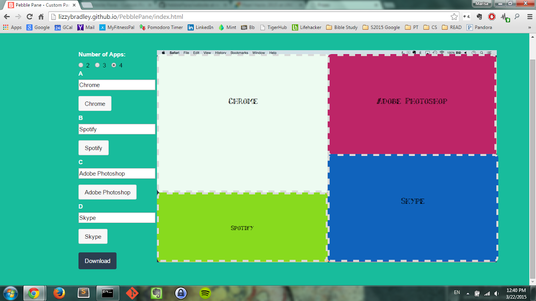Open Evernote from the taskbar

coord(156,293)
